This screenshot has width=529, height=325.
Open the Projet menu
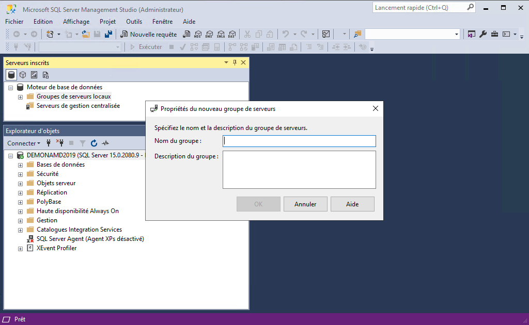(x=107, y=22)
